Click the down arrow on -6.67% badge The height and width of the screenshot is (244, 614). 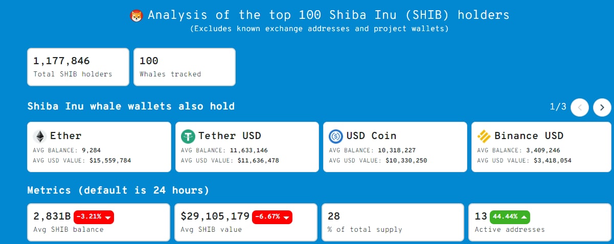(x=287, y=217)
